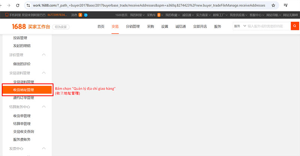Open 交易收支查询 in the sidebar
This screenshot has height=156, width=300.
point(24,132)
